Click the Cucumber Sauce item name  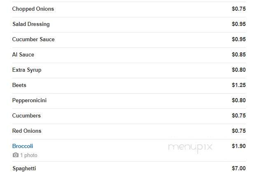point(33,39)
